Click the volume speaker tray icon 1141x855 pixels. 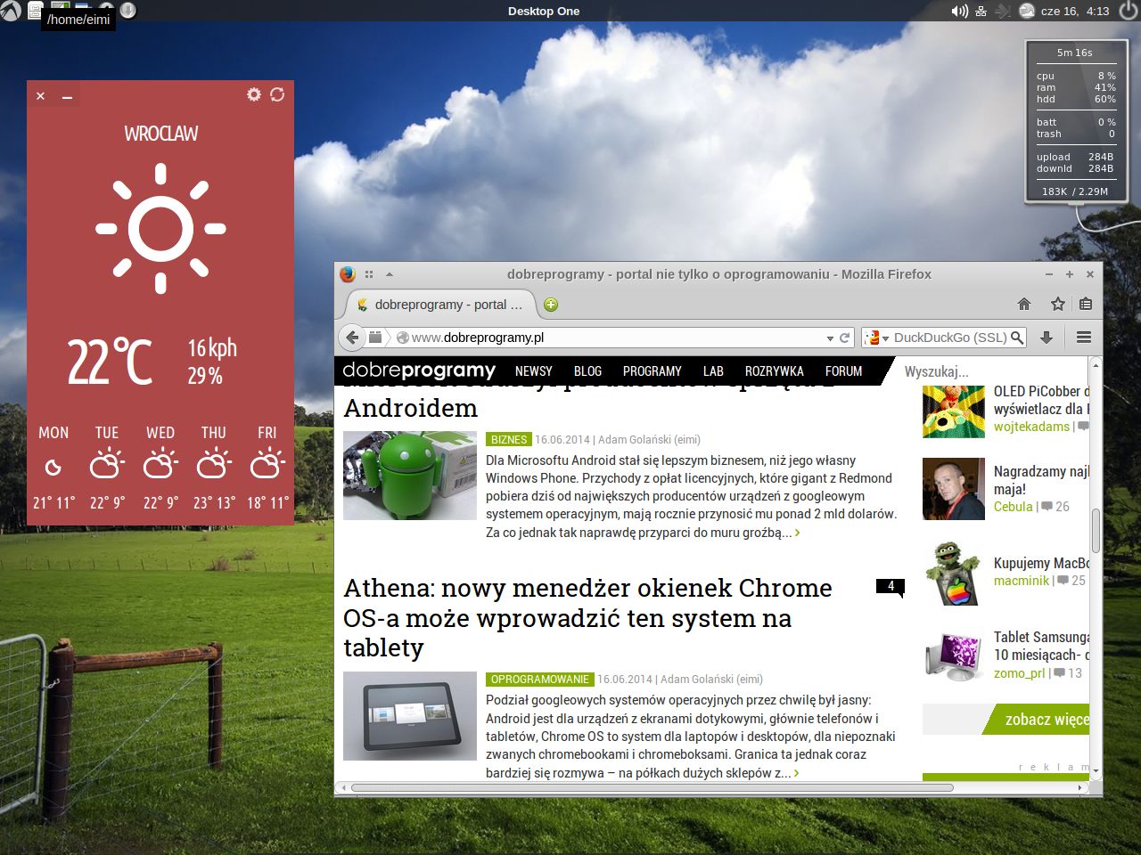[x=959, y=11]
